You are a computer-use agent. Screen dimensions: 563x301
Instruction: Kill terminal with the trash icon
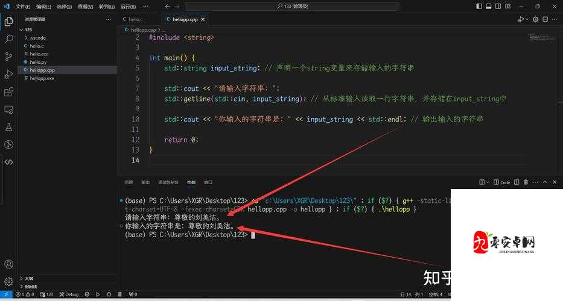(526, 182)
